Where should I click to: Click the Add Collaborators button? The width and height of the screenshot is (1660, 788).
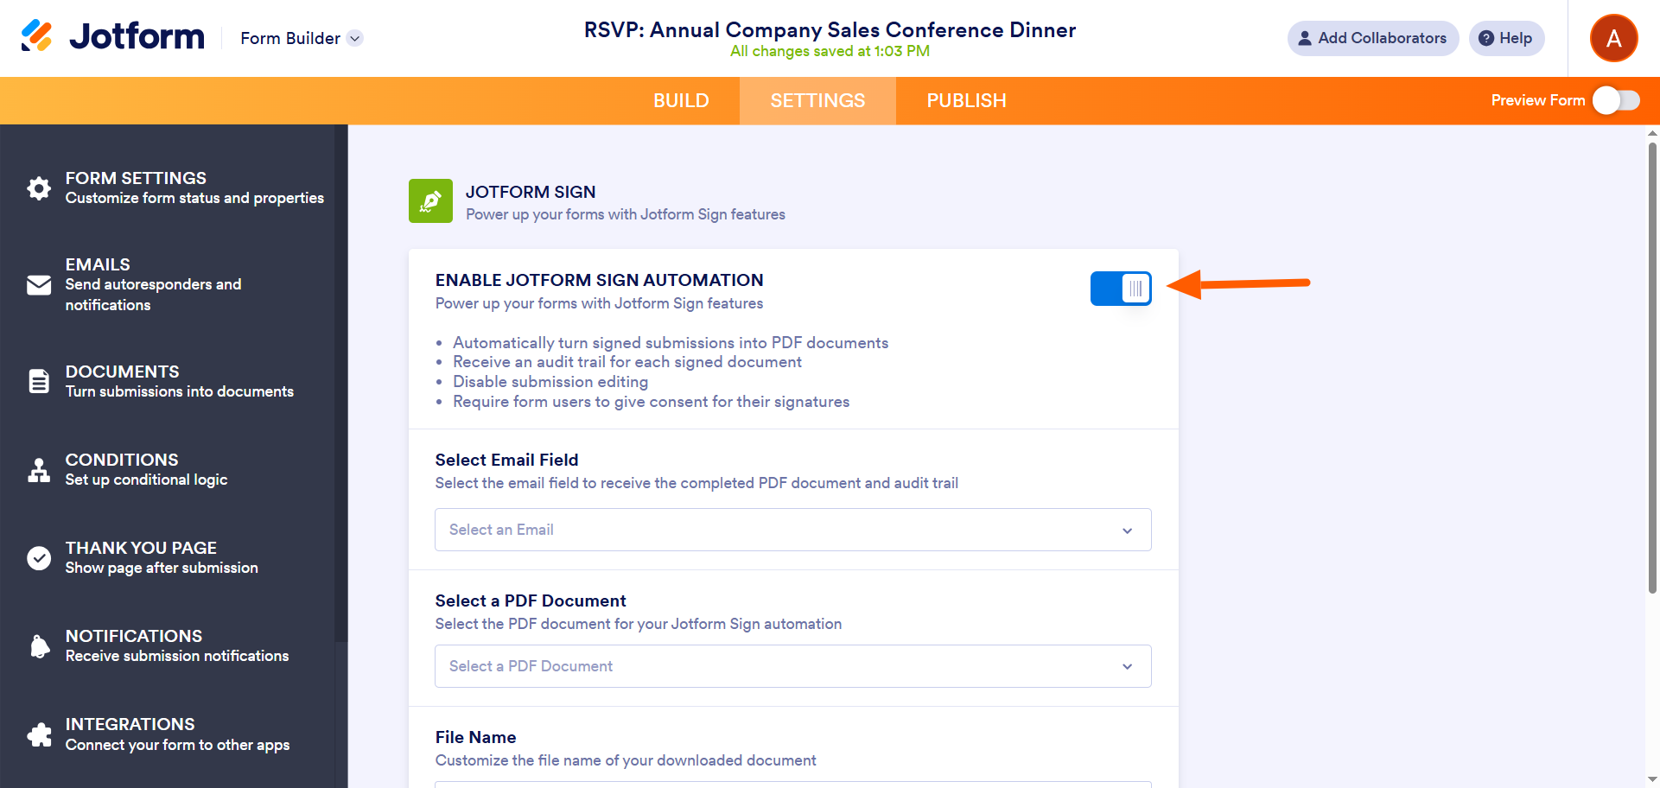(x=1372, y=38)
